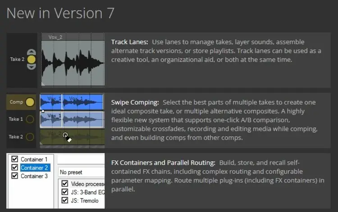This screenshot has height=212, width=338.
Task: Select the blue Comp lane Vox_1 item
Action: (72, 102)
